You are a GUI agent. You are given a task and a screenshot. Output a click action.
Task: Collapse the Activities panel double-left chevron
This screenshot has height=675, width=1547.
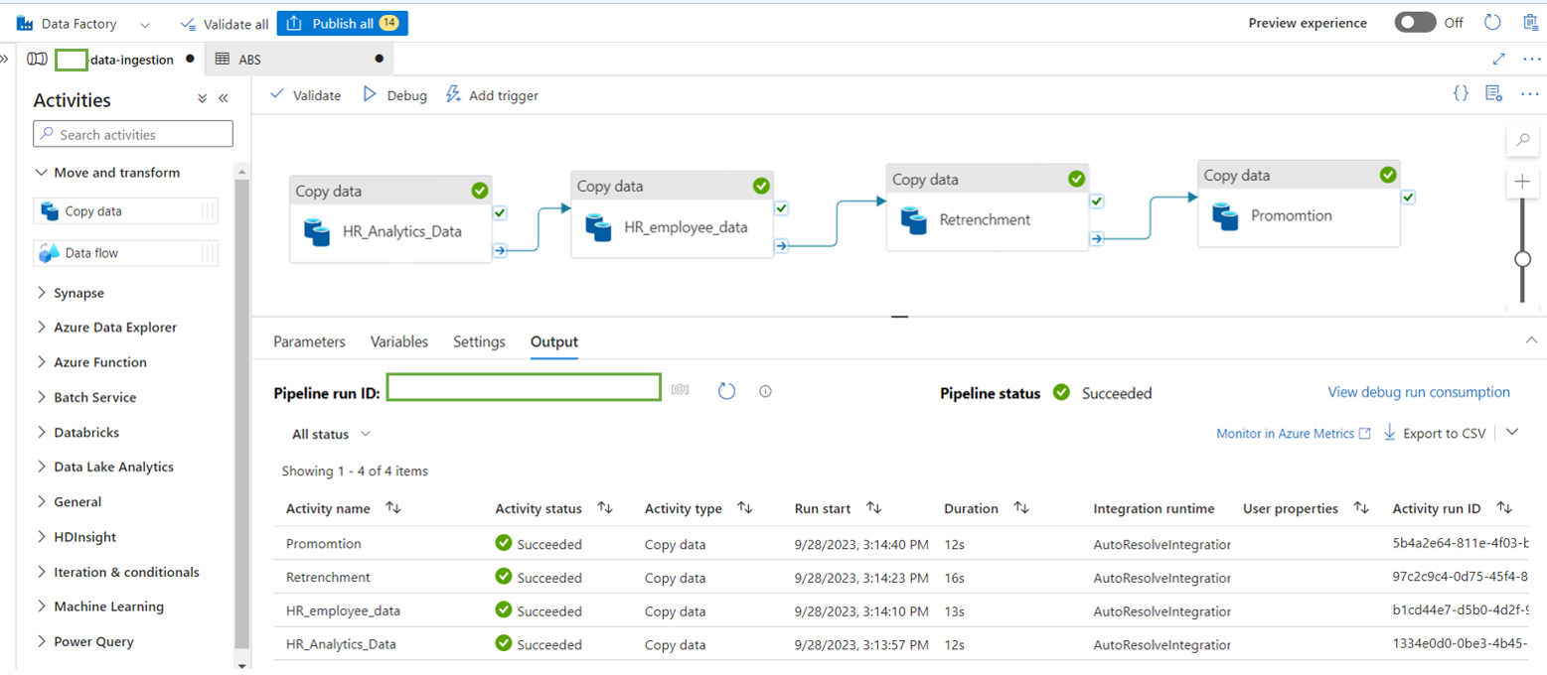223,98
